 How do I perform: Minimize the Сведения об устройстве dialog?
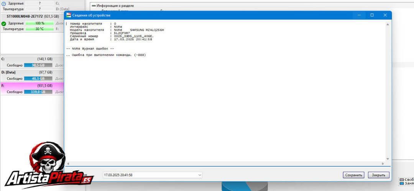click(x=359, y=15)
